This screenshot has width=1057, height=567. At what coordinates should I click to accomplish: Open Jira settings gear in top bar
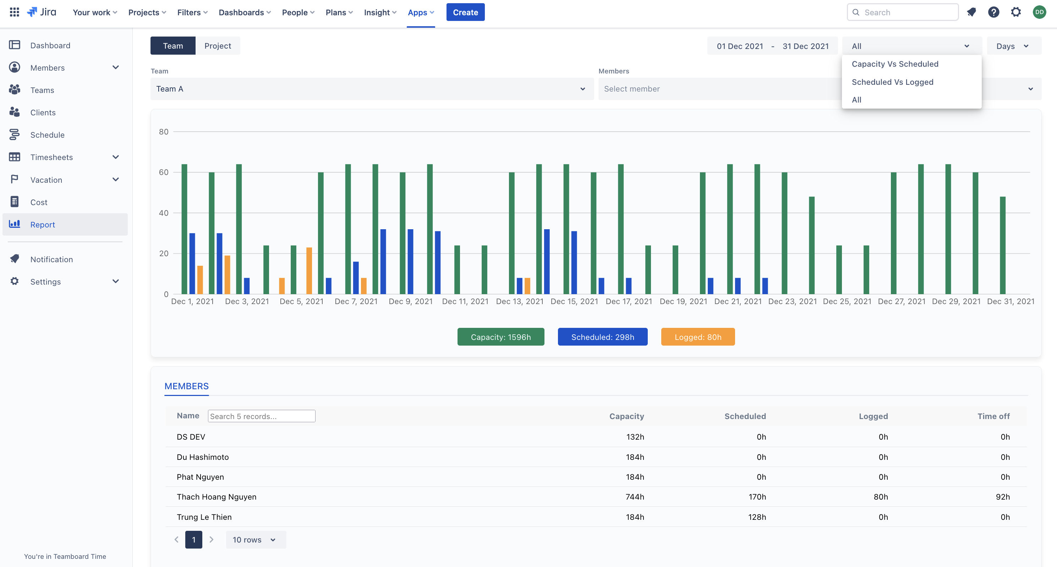point(1015,12)
